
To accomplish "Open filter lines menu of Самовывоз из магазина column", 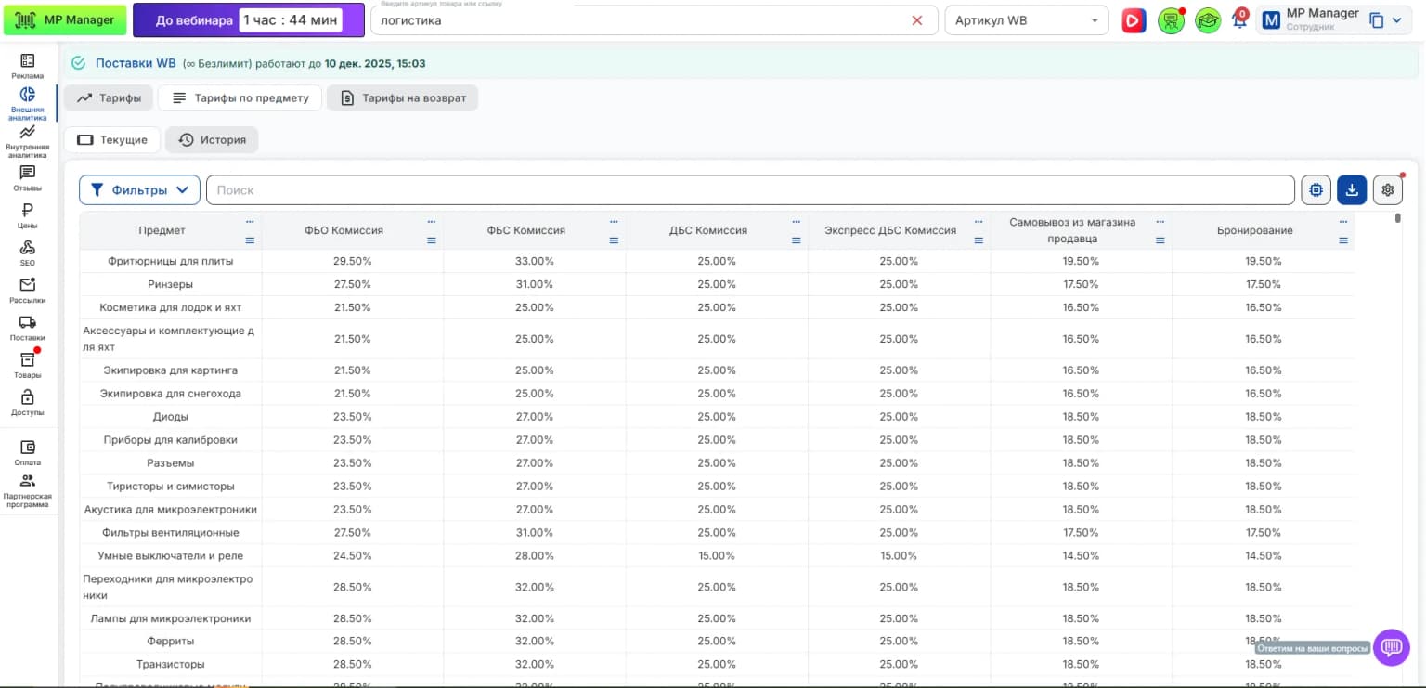I will [x=1160, y=240].
